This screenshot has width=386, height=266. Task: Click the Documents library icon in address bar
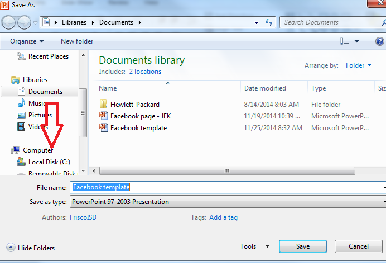(x=46, y=22)
